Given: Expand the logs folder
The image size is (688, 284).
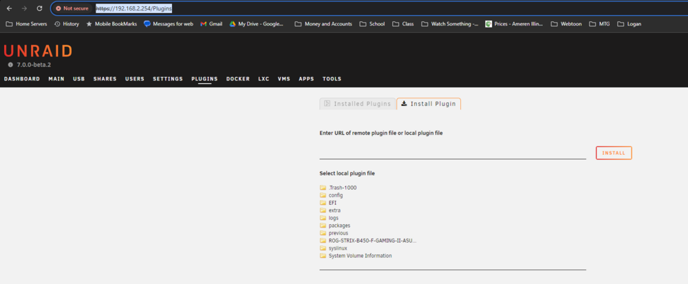Looking at the screenshot, I should point(329,218).
